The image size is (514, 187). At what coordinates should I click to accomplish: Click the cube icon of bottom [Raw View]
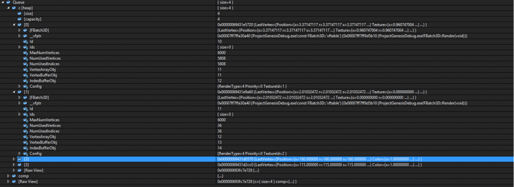14,181
